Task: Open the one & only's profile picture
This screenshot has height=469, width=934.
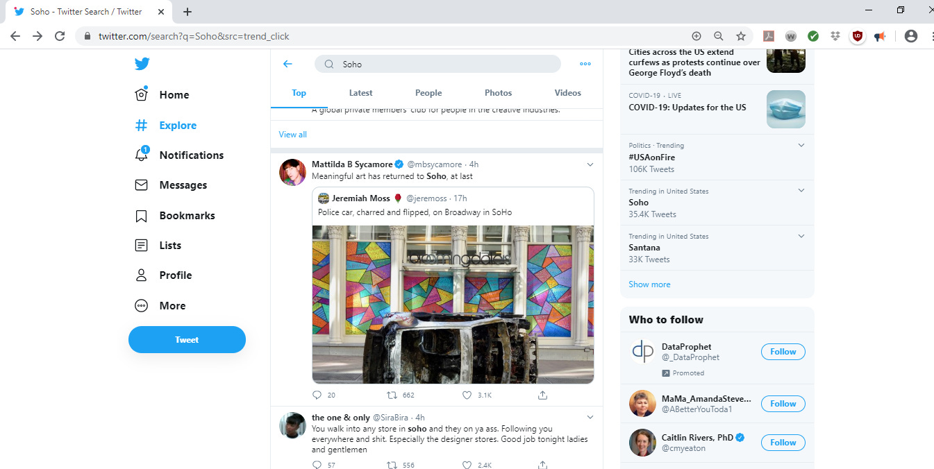Action: [x=292, y=425]
